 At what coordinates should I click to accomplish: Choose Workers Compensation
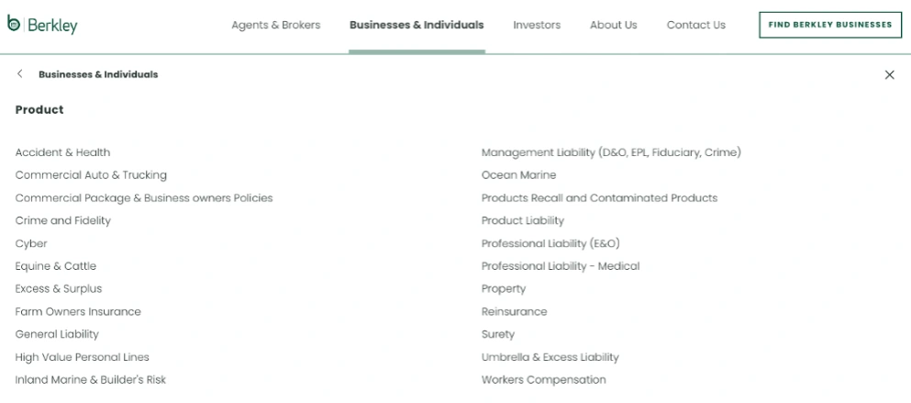544,380
